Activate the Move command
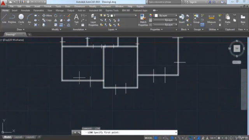This screenshot has width=249, height=140. [x=47, y=16]
